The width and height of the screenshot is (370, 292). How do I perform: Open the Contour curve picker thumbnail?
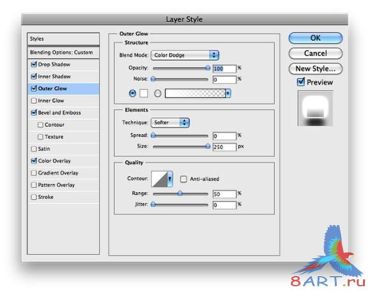pos(159,179)
